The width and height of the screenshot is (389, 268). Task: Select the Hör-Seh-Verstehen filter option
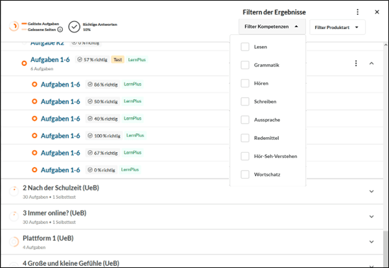[x=276, y=156]
